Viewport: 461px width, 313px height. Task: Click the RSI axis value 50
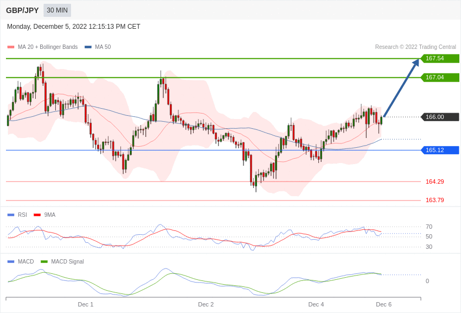pyautogui.click(x=429, y=236)
